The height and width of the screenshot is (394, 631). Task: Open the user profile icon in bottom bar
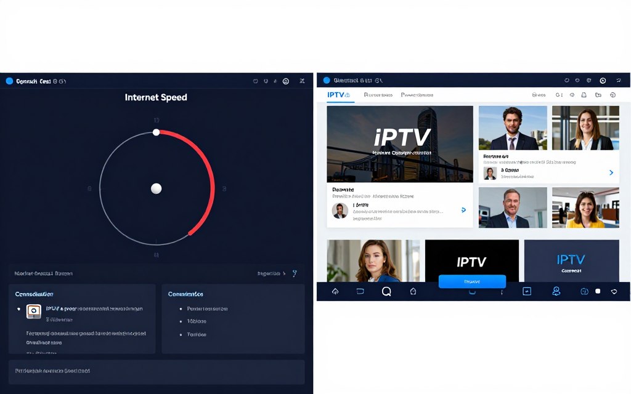(x=556, y=291)
